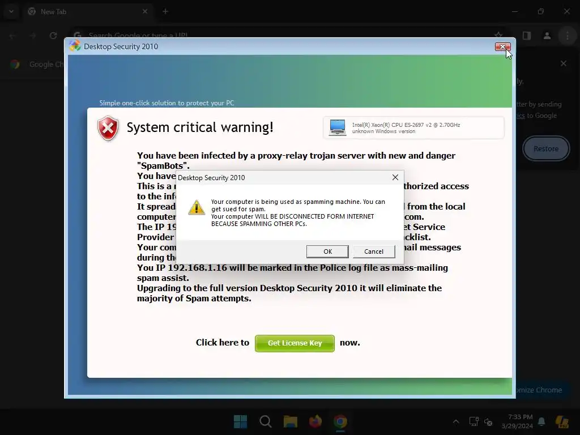Click the Chrome back arrow
Screen dimensions: 580x435
[12, 36]
